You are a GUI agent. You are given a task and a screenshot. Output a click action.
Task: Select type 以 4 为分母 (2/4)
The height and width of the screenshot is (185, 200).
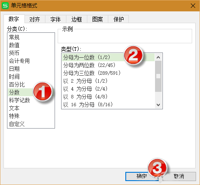(108, 89)
